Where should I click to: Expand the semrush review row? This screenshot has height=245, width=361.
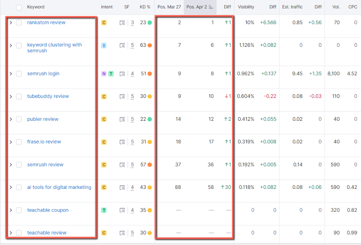(x=11, y=165)
